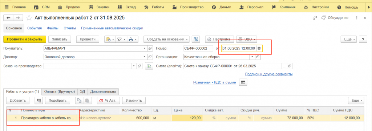Click the Количество cell with 600,000
This screenshot has height=131, width=372.
136,118
